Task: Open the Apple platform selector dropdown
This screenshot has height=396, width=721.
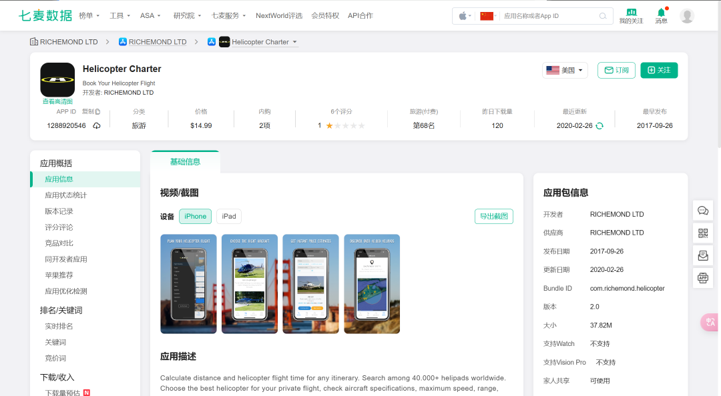Action: [465, 16]
